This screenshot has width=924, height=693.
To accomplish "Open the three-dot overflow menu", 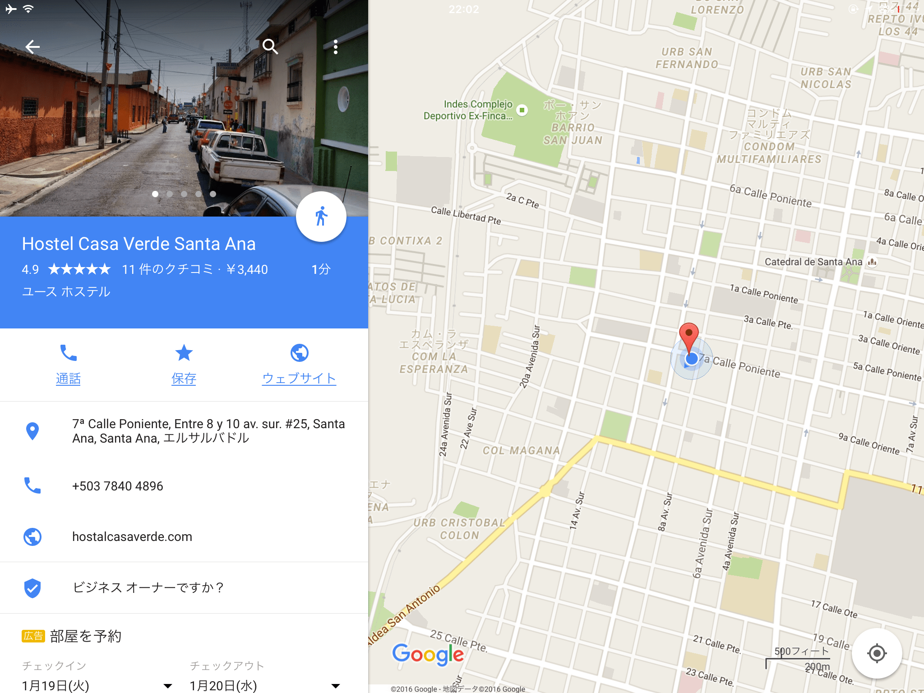I will (x=335, y=46).
